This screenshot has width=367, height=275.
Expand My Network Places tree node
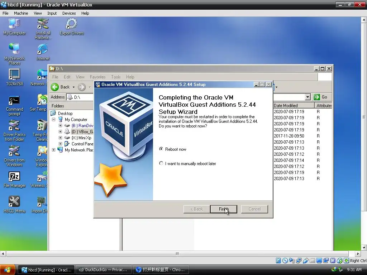(54, 150)
